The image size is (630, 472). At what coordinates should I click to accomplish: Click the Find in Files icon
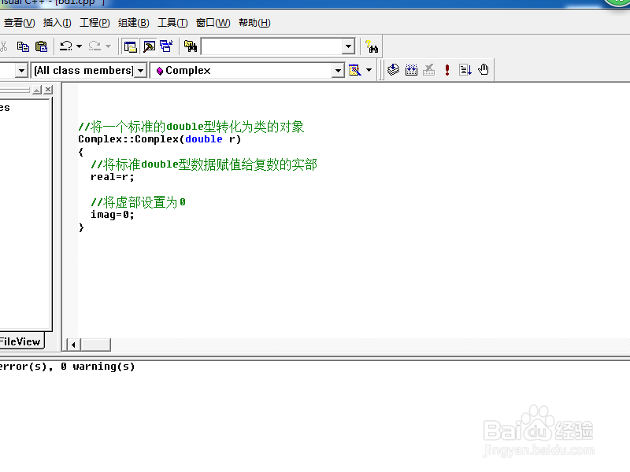[x=191, y=46]
